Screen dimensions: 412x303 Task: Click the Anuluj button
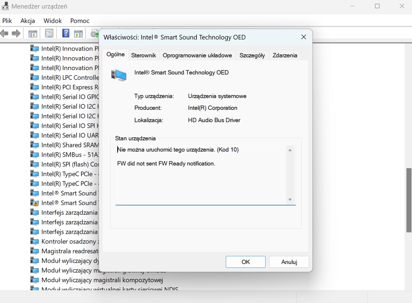point(289,262)
